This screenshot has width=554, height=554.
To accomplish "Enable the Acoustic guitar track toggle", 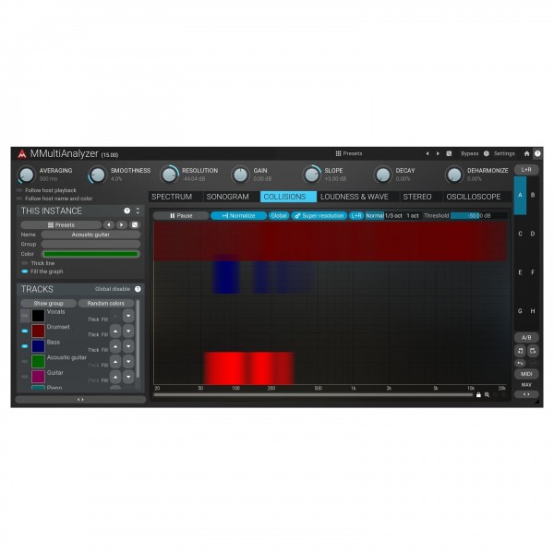I will (25, 361).
